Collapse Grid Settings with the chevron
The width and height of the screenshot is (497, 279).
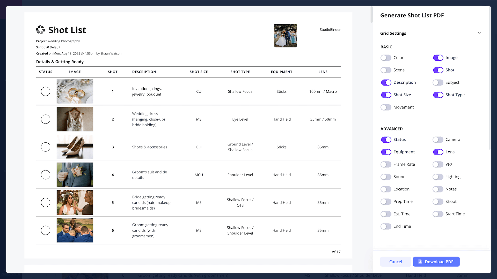click(x=479, y=33)
